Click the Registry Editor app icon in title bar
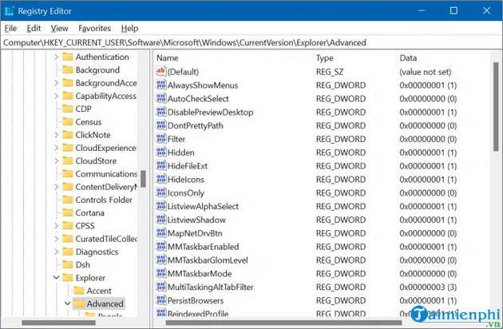503x329 pixels. (x=10, y=11)
